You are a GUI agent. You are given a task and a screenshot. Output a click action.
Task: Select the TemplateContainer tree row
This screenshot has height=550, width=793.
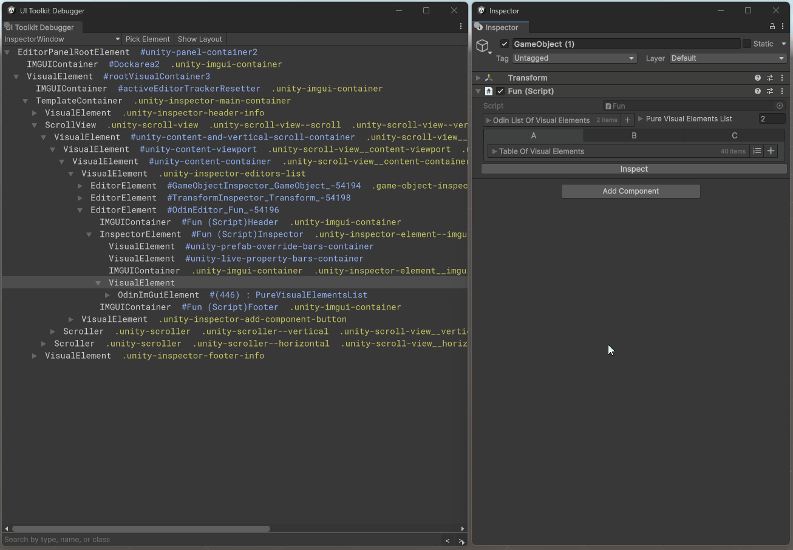(235, 101)
